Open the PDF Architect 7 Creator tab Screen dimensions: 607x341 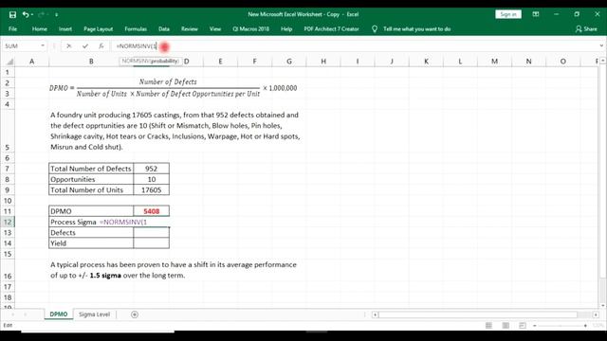[x=331, y=29]
